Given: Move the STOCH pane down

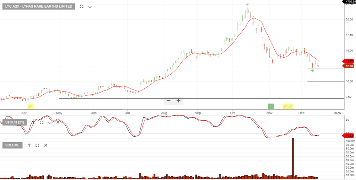Looking at the screenshot, I should (x=50, y=122).
